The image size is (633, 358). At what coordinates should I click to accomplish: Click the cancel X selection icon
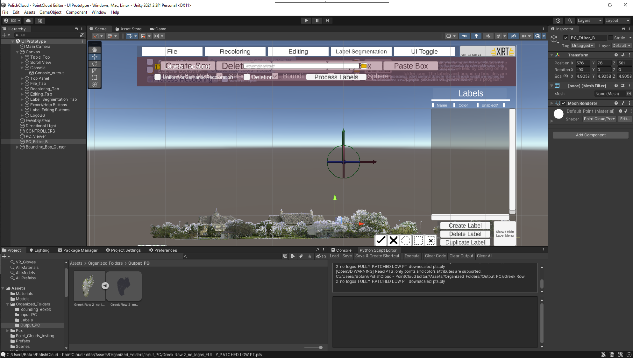(x=393, y=240)
